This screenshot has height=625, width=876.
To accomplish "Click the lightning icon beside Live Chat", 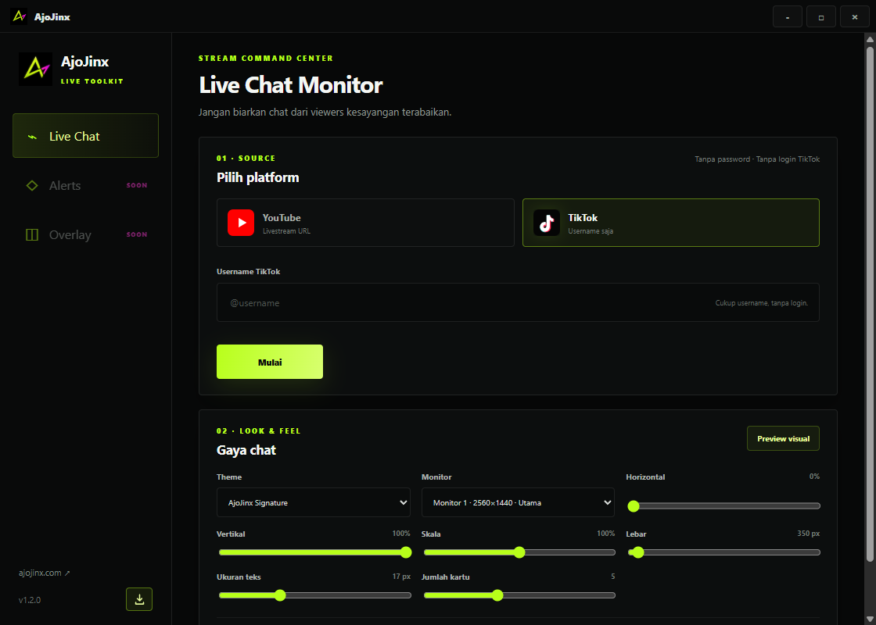I will pyautogui.click(x=32, y=137).
